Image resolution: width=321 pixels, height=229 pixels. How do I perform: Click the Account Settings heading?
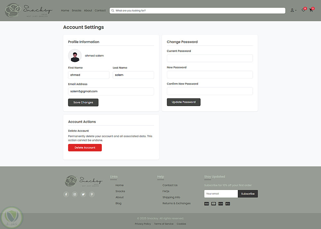[83, 27]
